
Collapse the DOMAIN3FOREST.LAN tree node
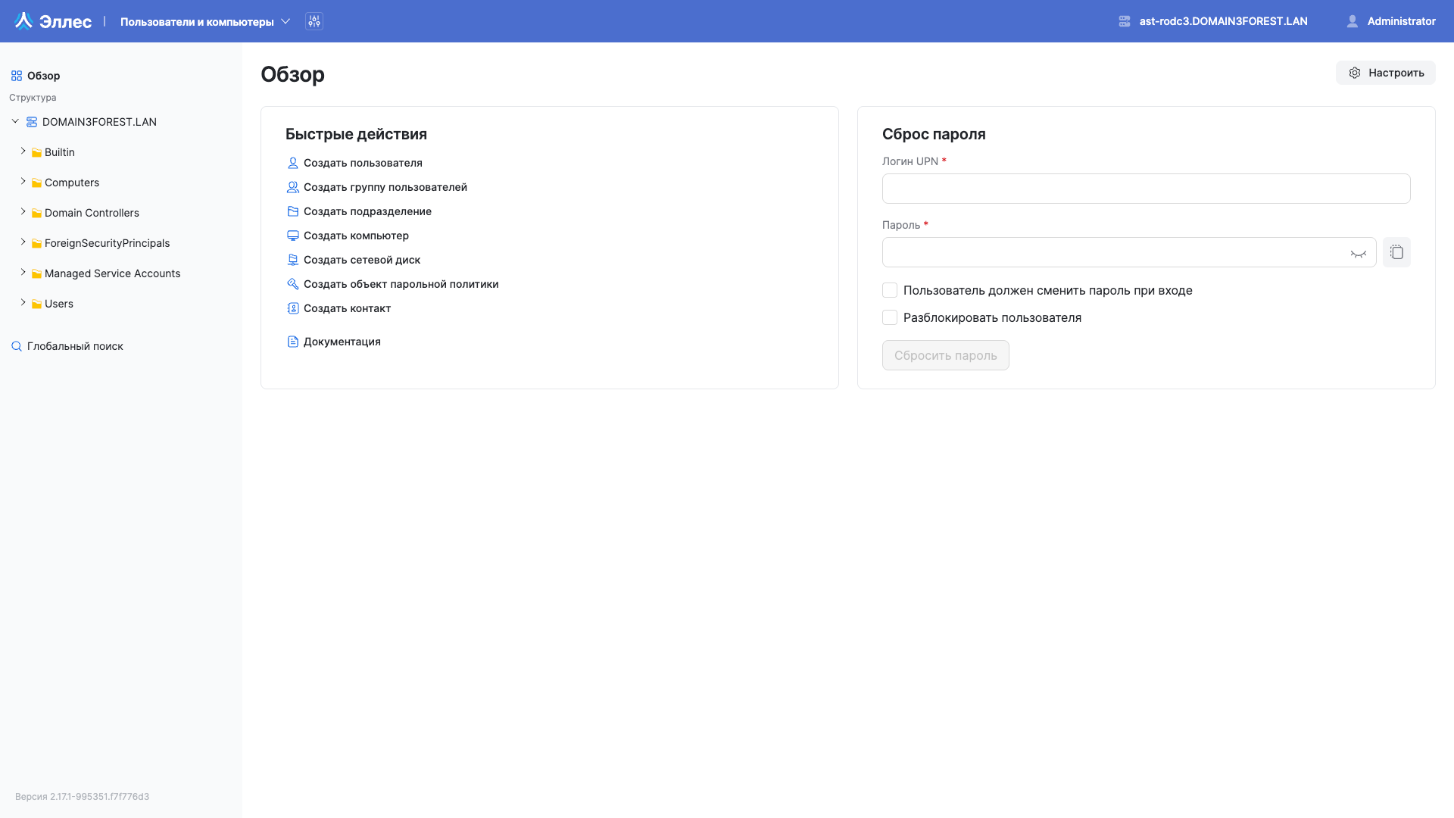tap(15, 121)
